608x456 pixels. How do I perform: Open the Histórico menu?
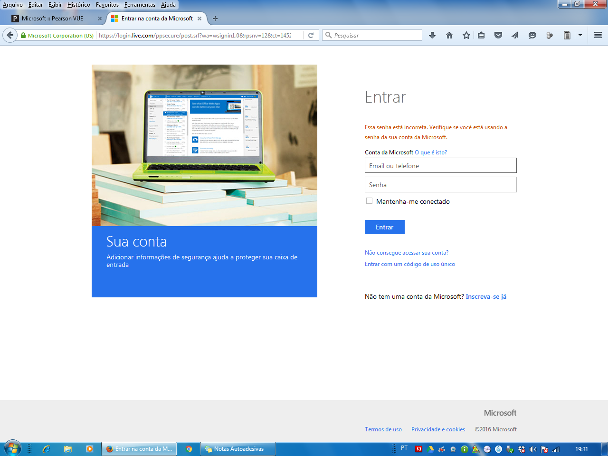coord(78,5)
